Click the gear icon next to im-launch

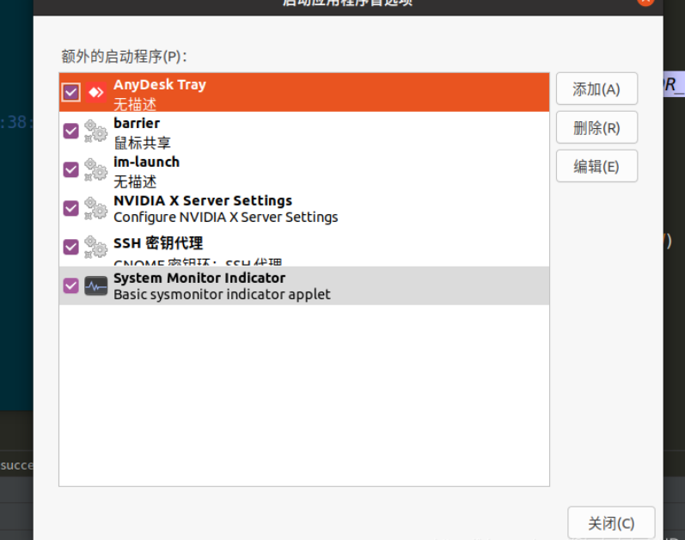click(x=95, y=169)
